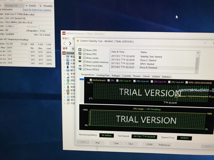Click the log list scrollbar up arrow

[198, 53]
